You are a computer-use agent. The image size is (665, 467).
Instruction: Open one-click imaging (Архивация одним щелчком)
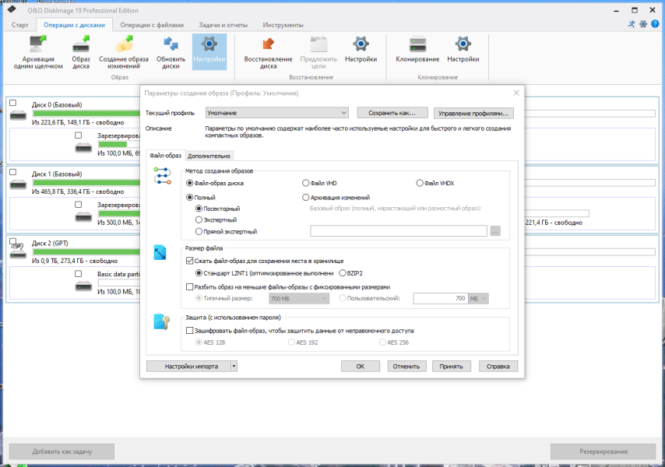pos(37,53)
